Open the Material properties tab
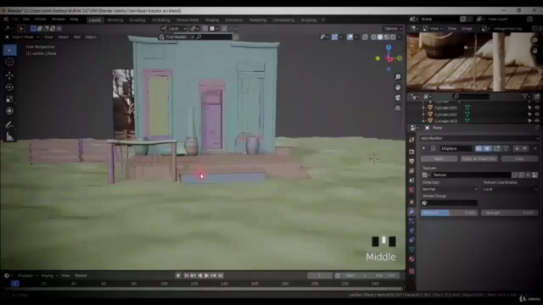 411,259
